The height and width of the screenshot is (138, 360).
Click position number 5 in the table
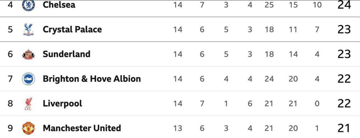coord(10,30)
